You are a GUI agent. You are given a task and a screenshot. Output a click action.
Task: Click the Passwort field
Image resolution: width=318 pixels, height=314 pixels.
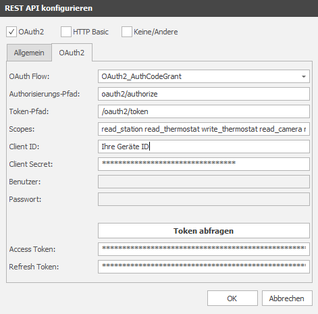pos(204,199)
